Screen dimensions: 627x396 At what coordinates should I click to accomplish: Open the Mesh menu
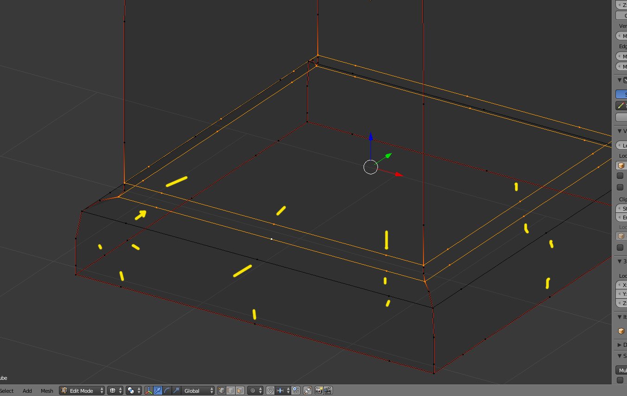47,391
